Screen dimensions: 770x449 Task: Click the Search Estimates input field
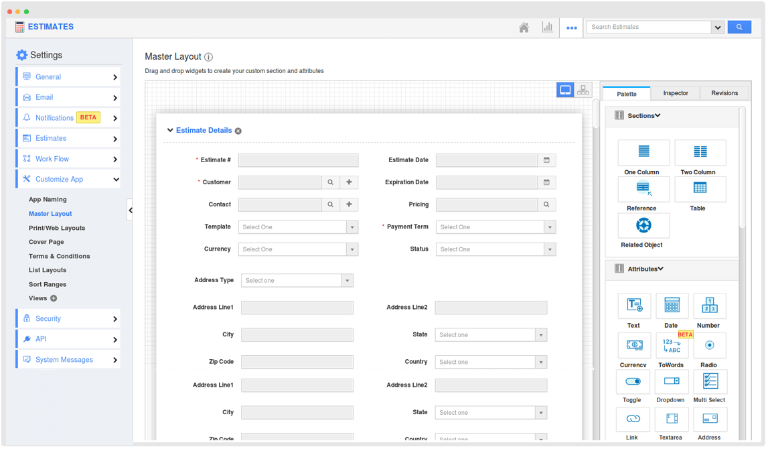click(649, 27)
